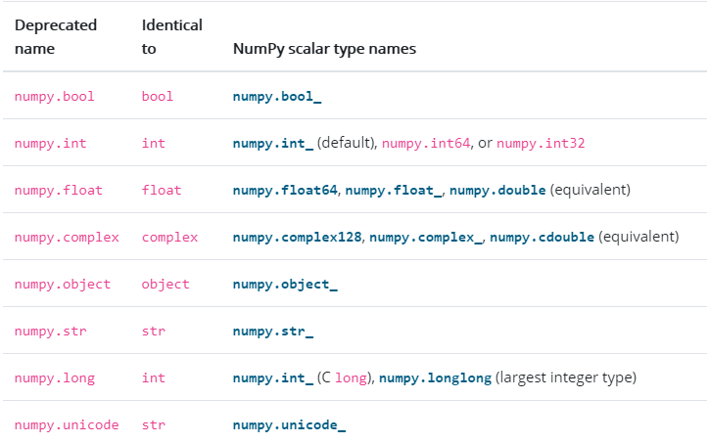Open the numpy.double scalar type link
This screenshot has width=709, height=443.
pos(497,191)
